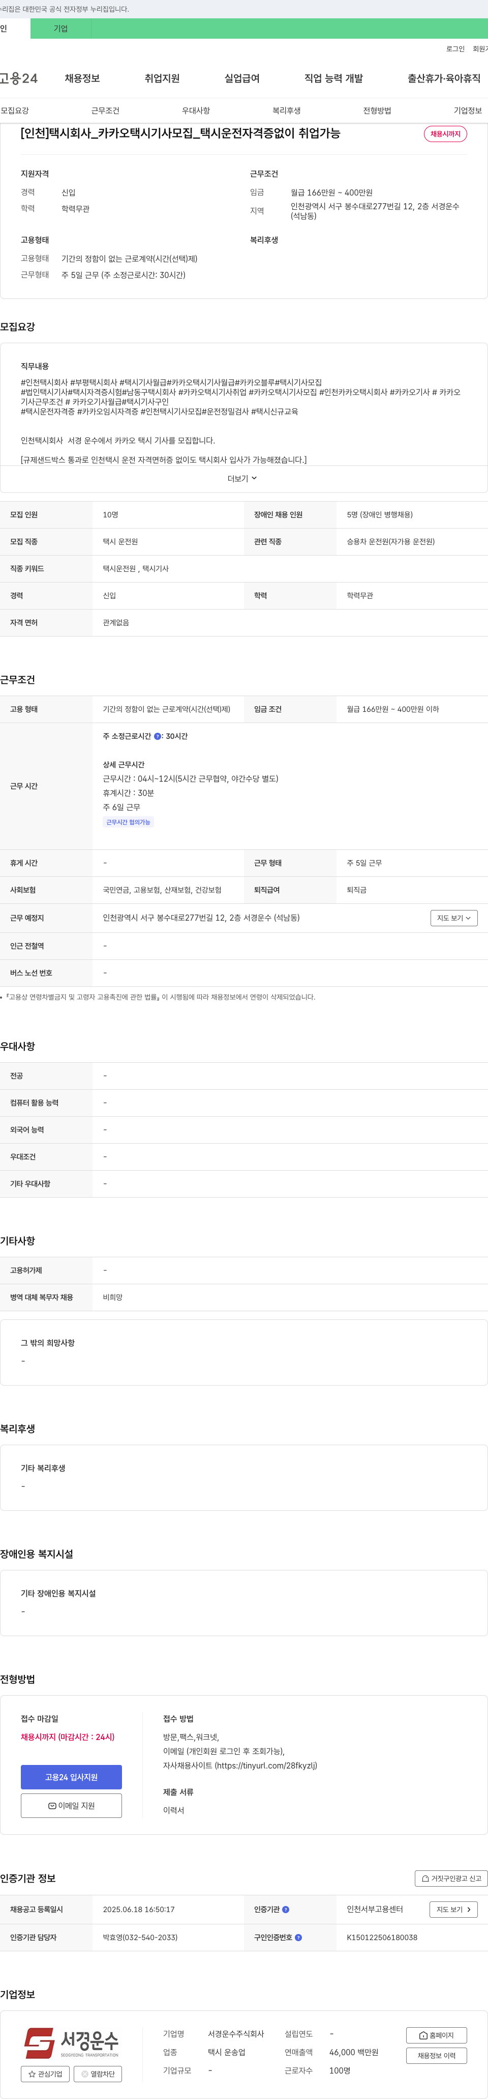The height and width of the screenshot is (2099, 488).
Task: Open the company 홈페이지 button
Action: click(x=437, y=2035)
